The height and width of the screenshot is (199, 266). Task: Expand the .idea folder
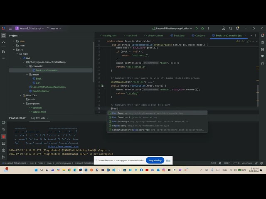pyautogui.click(x=14, y=41)
